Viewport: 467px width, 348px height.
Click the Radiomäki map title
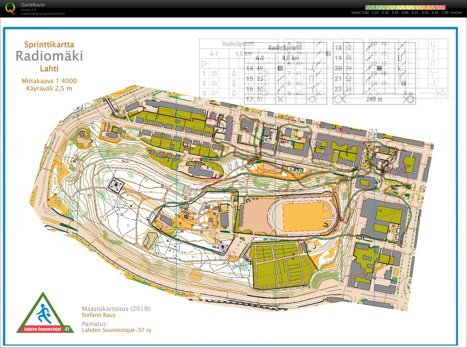49,56
